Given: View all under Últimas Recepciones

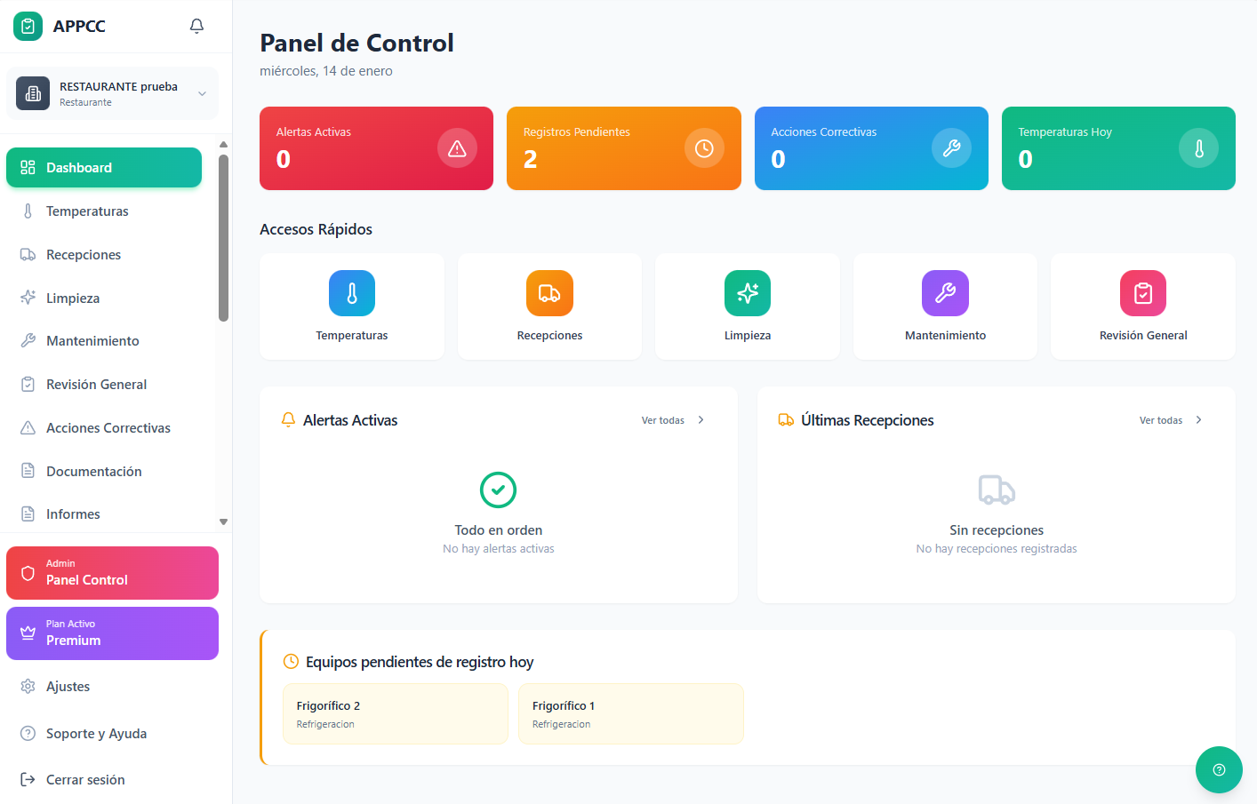Looking at the screenshot, I should [1170, 420].
